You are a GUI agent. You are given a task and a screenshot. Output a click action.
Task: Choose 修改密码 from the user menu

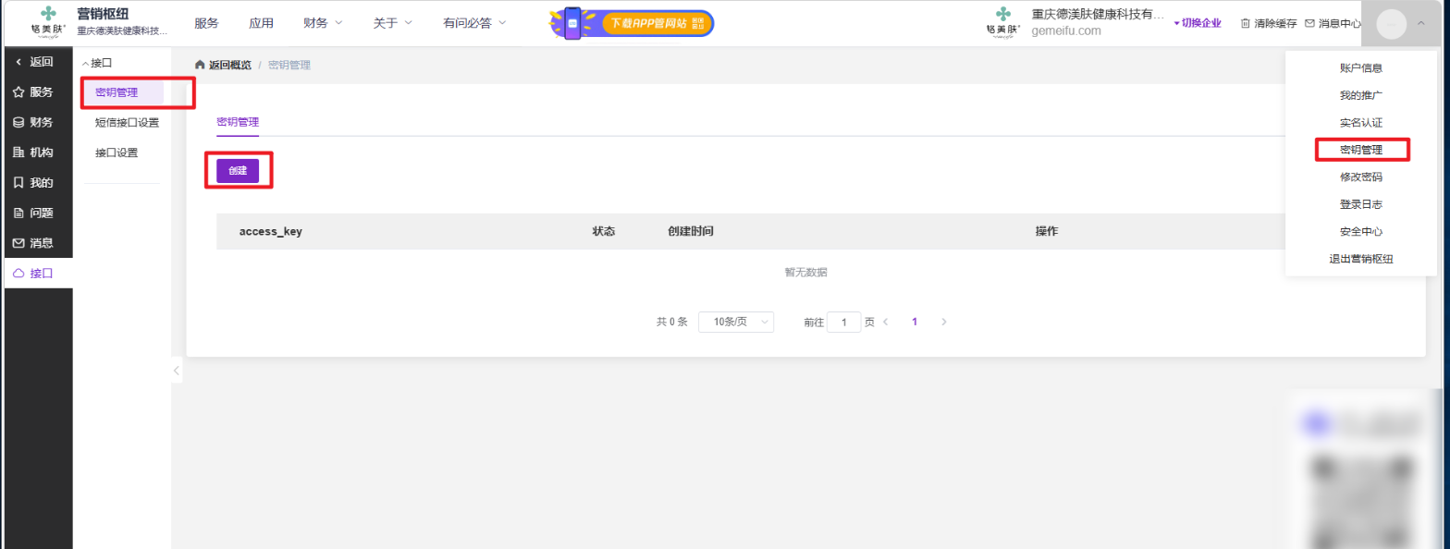click(1360, 177)
